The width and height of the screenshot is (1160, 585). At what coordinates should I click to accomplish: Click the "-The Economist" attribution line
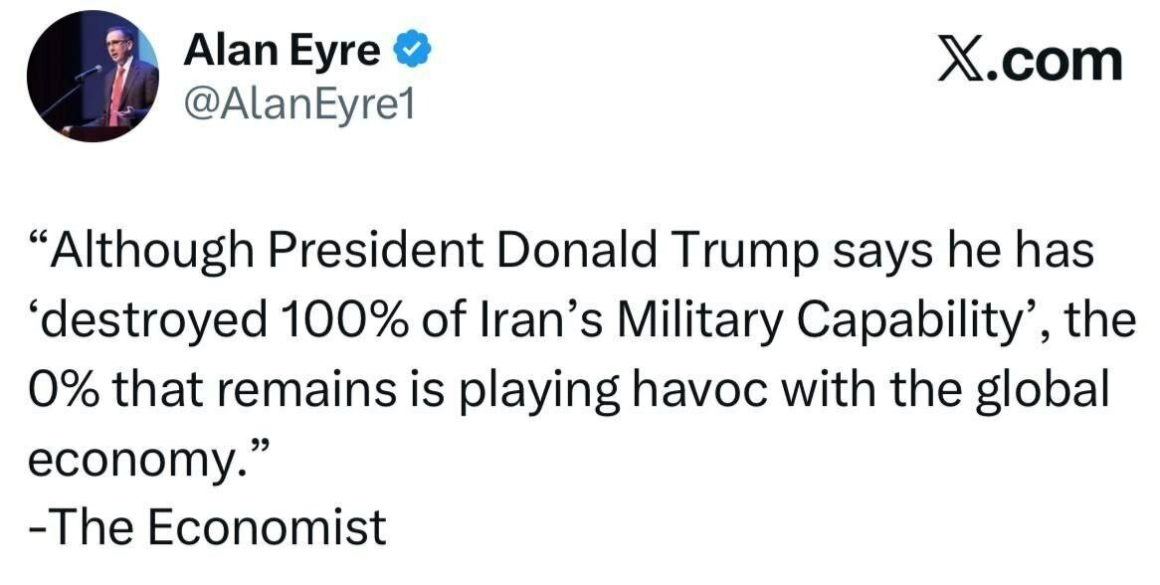[205, 526]
